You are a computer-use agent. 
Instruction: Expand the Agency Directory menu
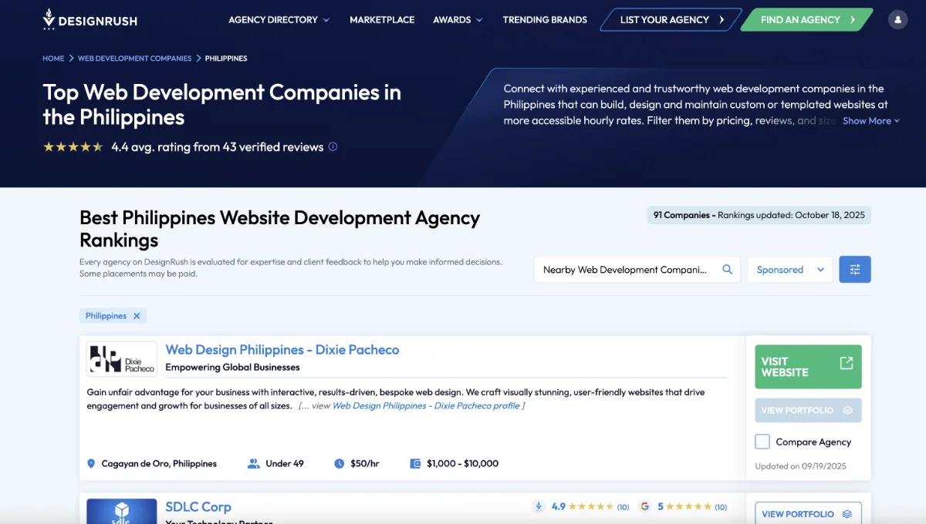pyautogui.click(x=279, y=20)
